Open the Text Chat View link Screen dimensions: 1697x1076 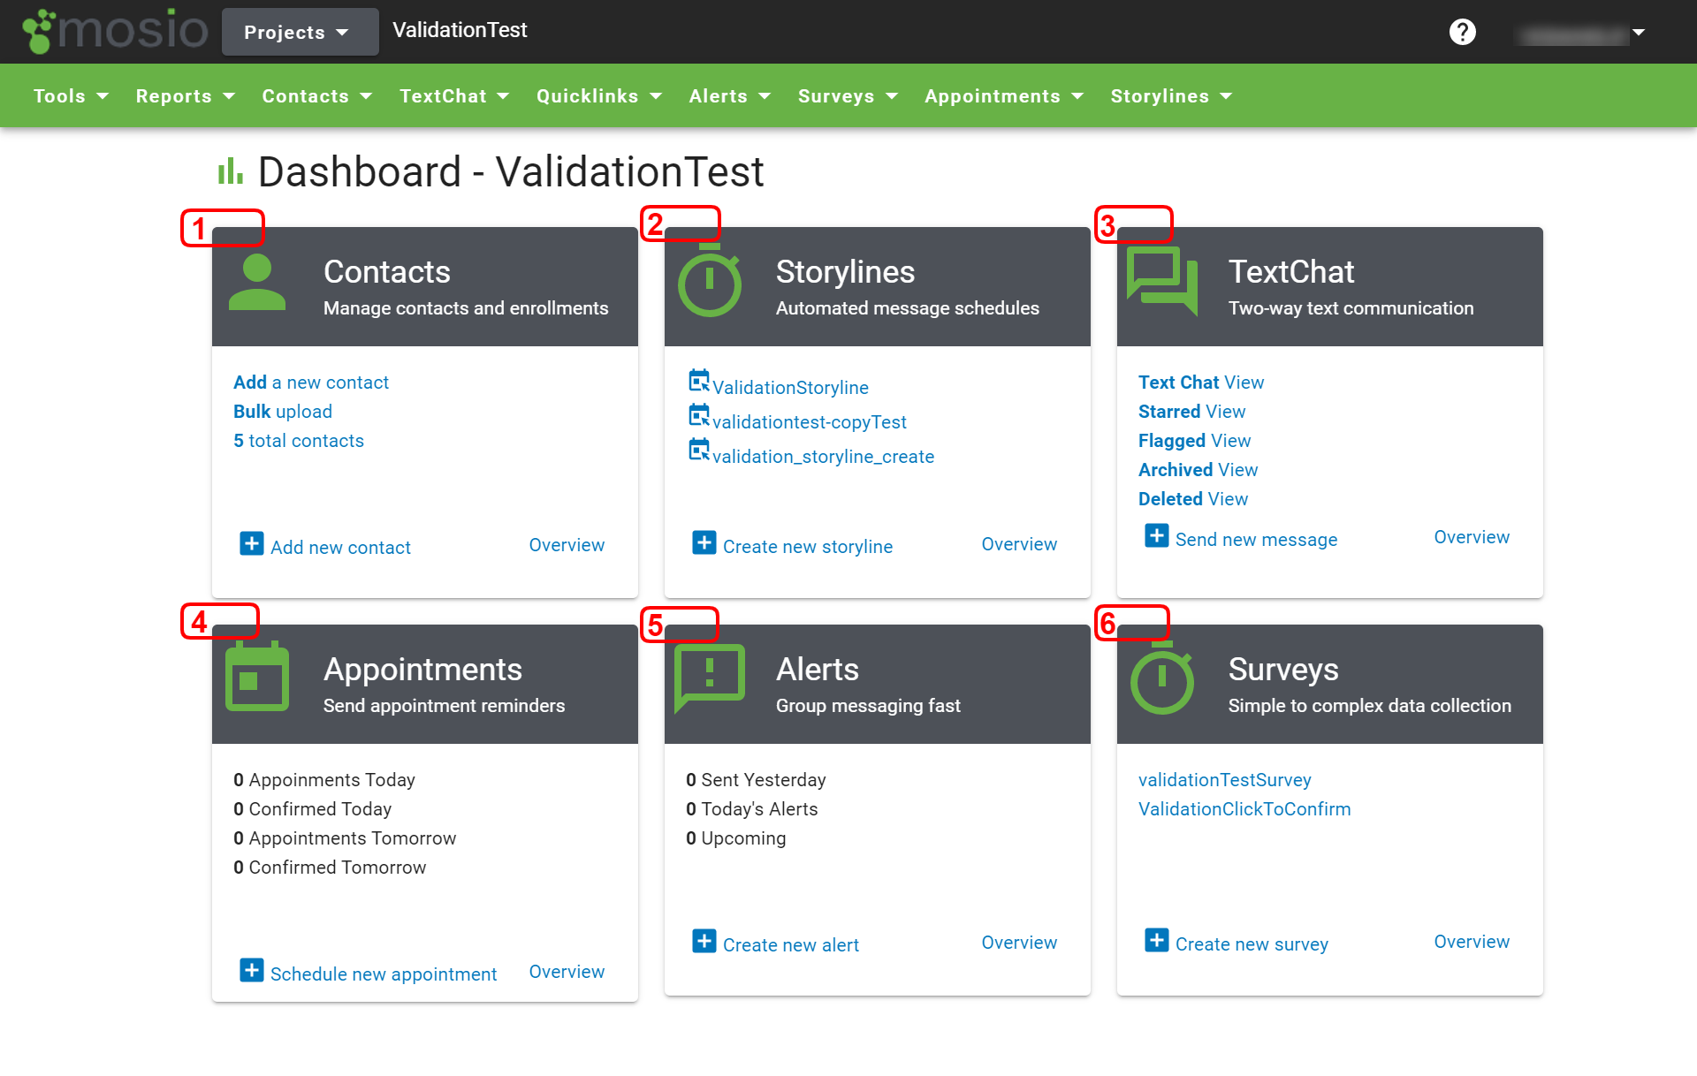click(x=1201, y=383)
